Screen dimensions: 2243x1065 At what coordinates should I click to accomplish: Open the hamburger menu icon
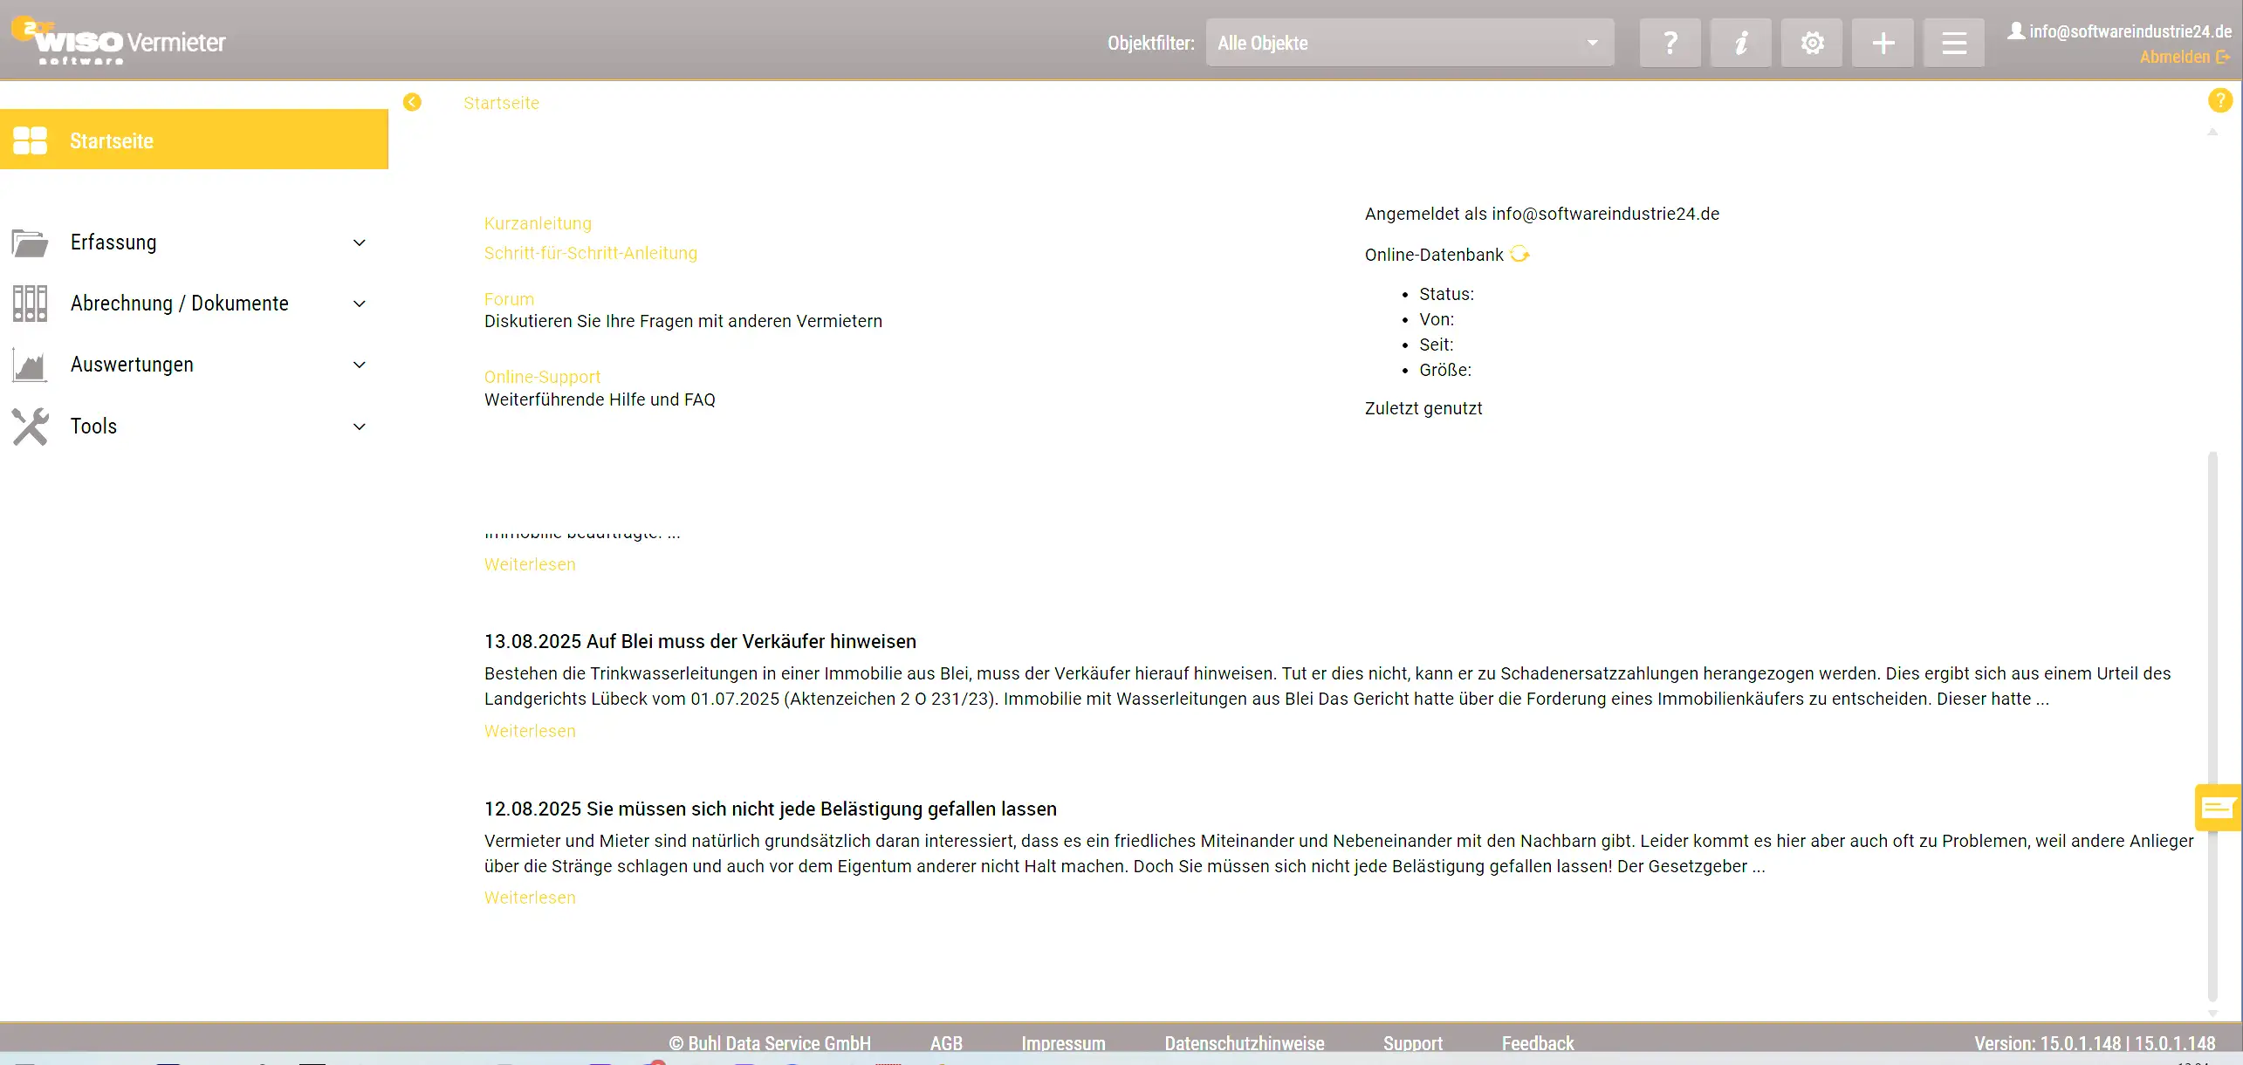1953,43
